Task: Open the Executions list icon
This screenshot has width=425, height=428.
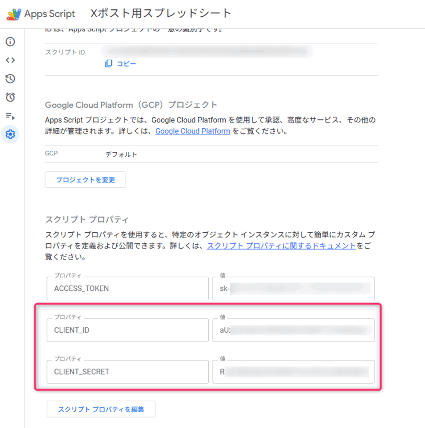Action: (x=10, y=116)
